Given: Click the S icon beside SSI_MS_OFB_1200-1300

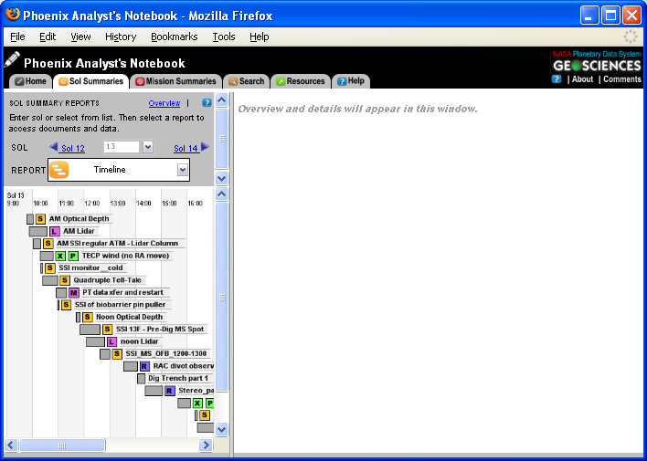Looking at the screenshot, I should (x=117, y=354).
